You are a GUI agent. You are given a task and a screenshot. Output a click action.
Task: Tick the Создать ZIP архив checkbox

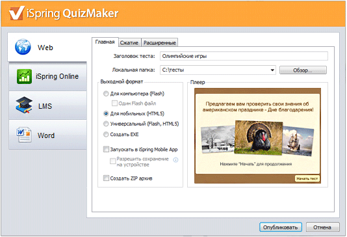[106, 178]
